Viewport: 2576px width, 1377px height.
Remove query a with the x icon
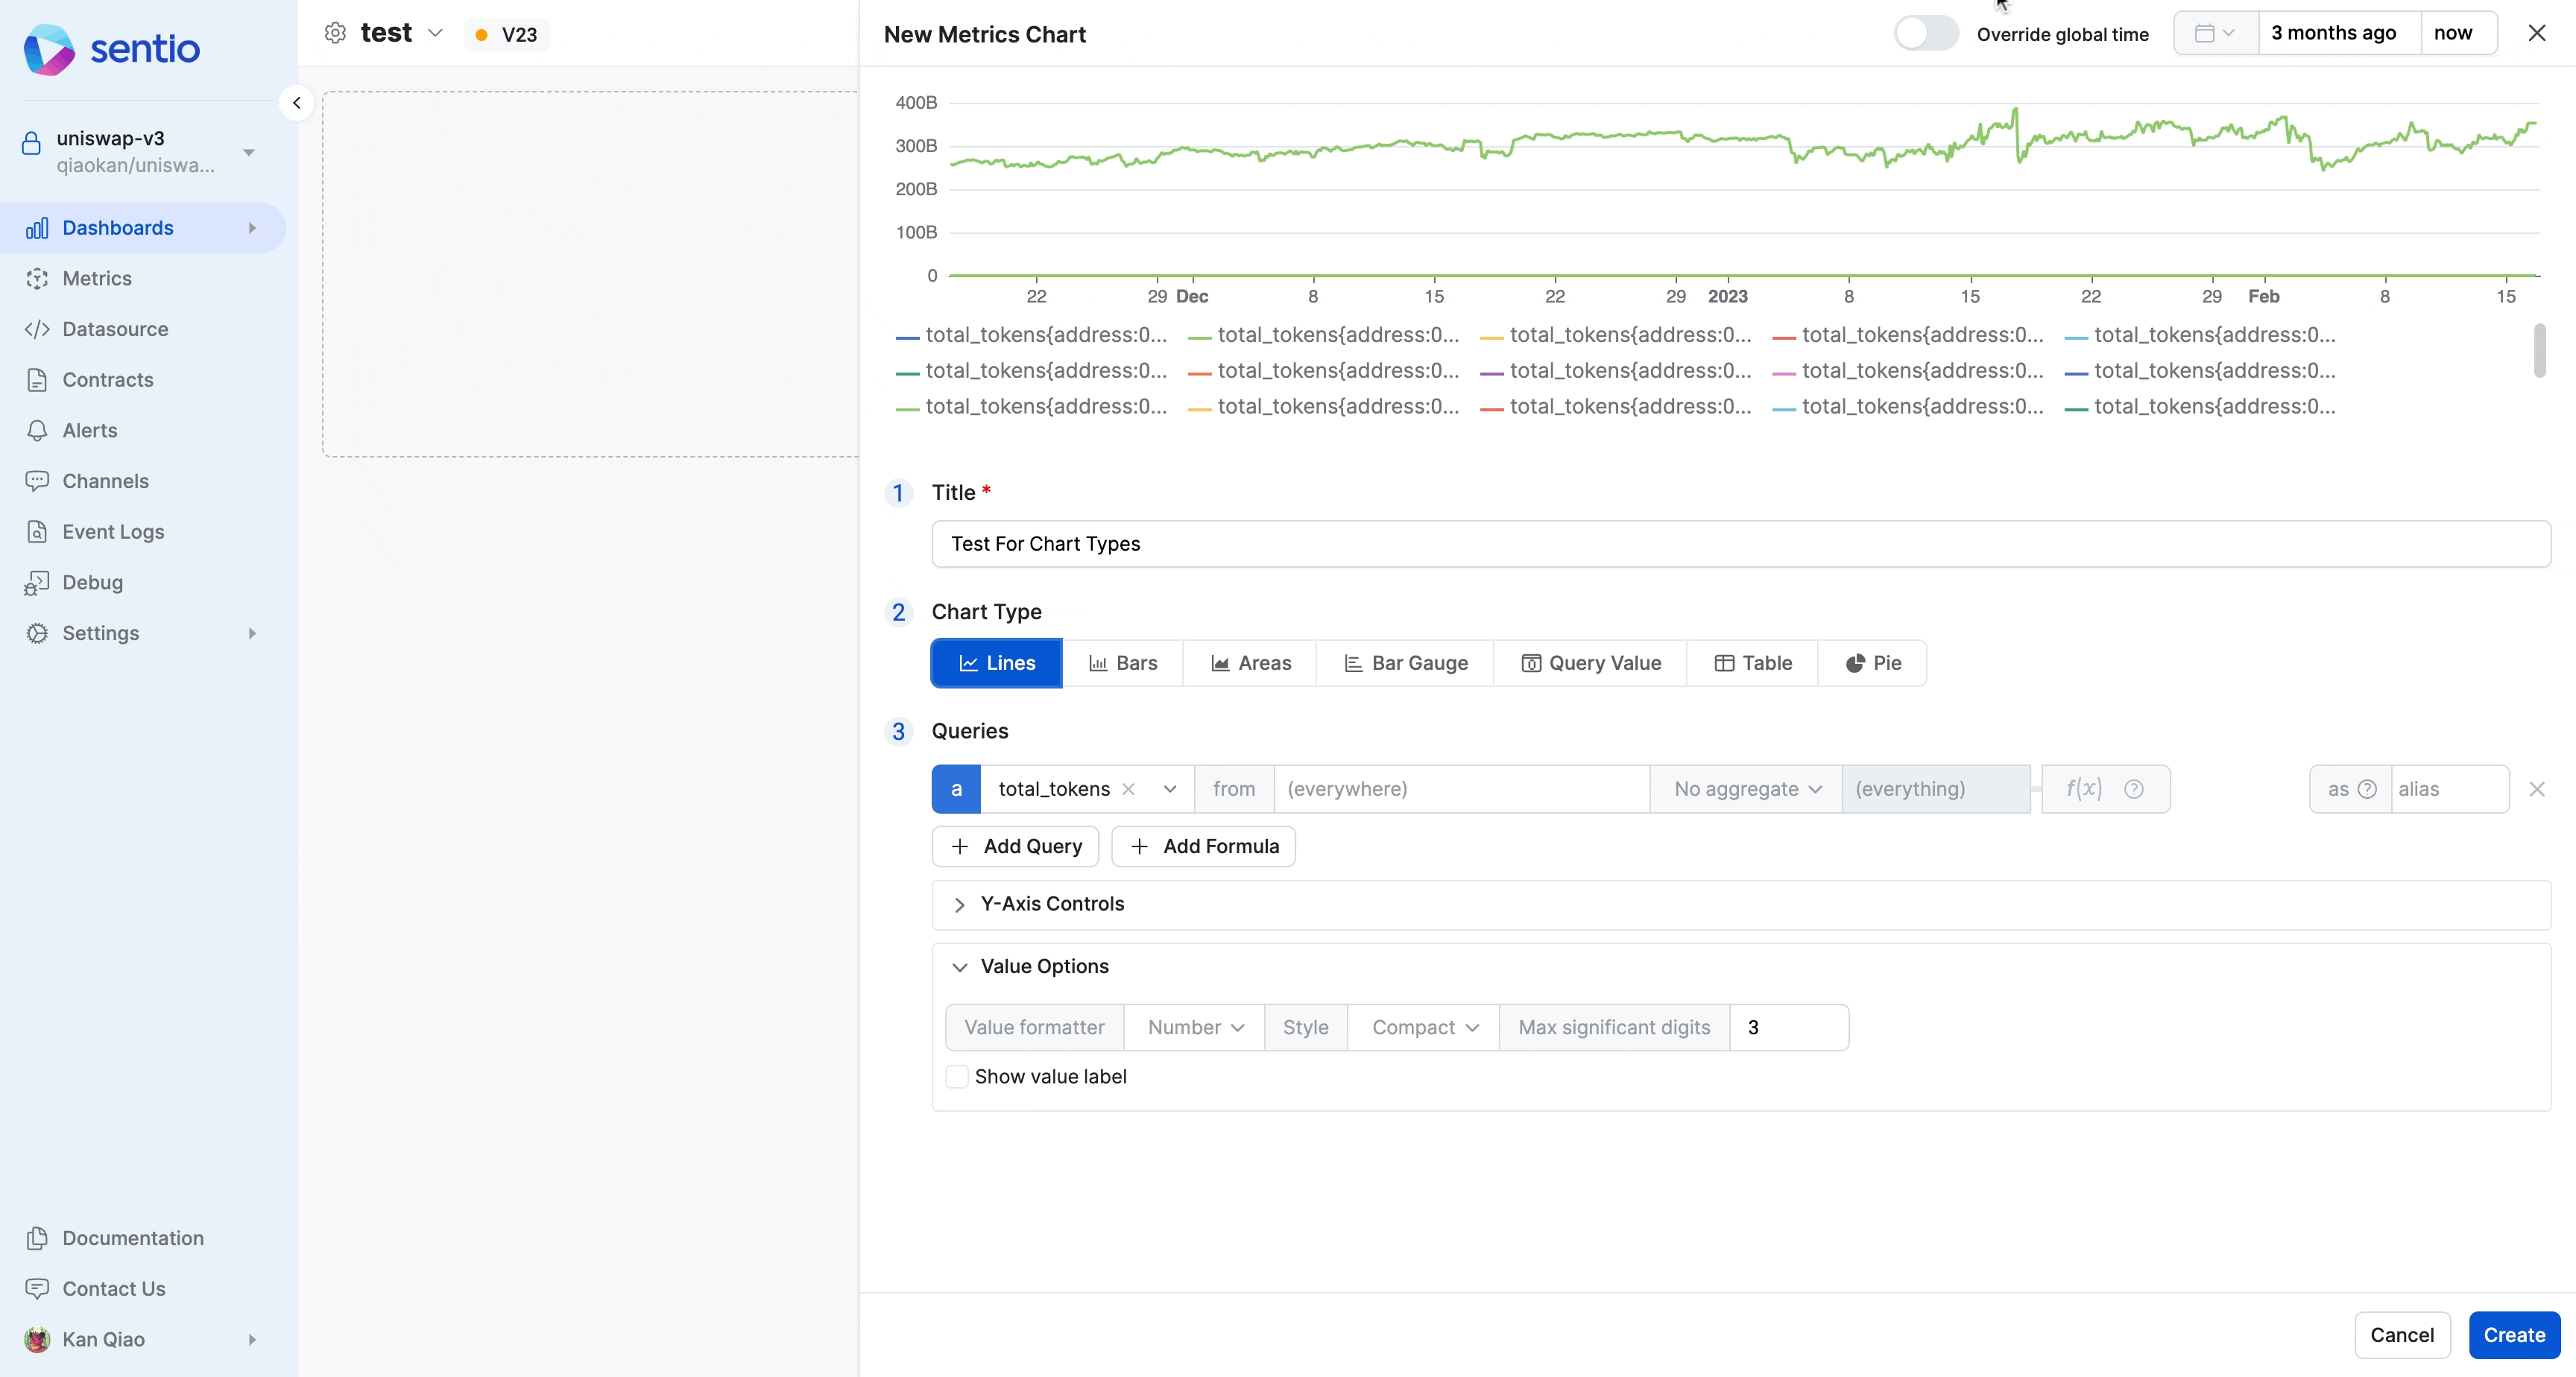click(x=2536, y=789)
